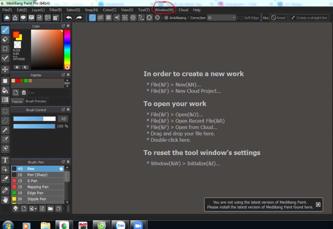Open the Filter(R) menu
This screenshot has width=333, height=229.
[55, 10]
